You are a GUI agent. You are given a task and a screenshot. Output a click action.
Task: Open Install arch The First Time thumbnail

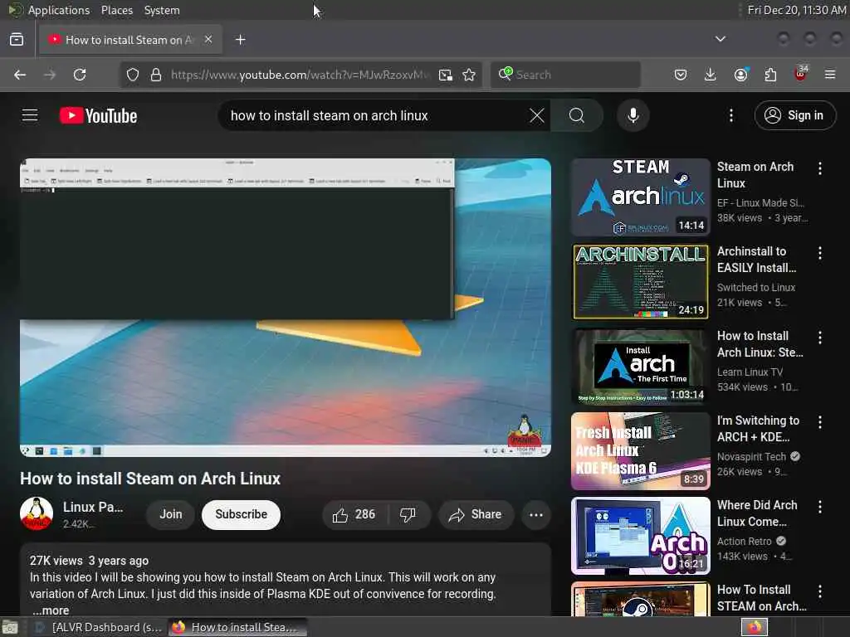point(640,366)
